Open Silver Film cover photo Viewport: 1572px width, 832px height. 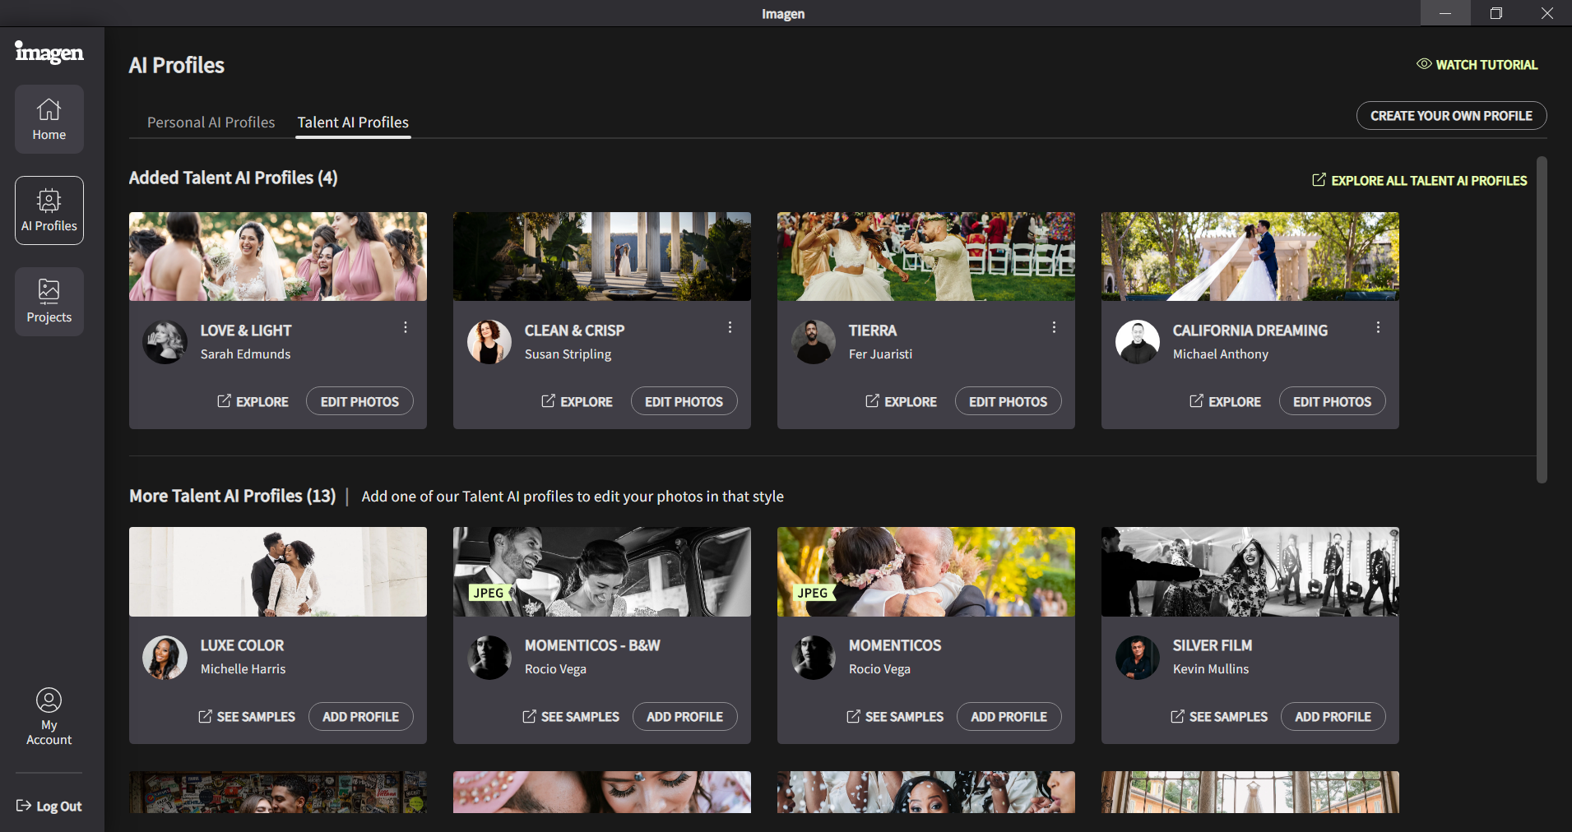(x=1250, y=571)
